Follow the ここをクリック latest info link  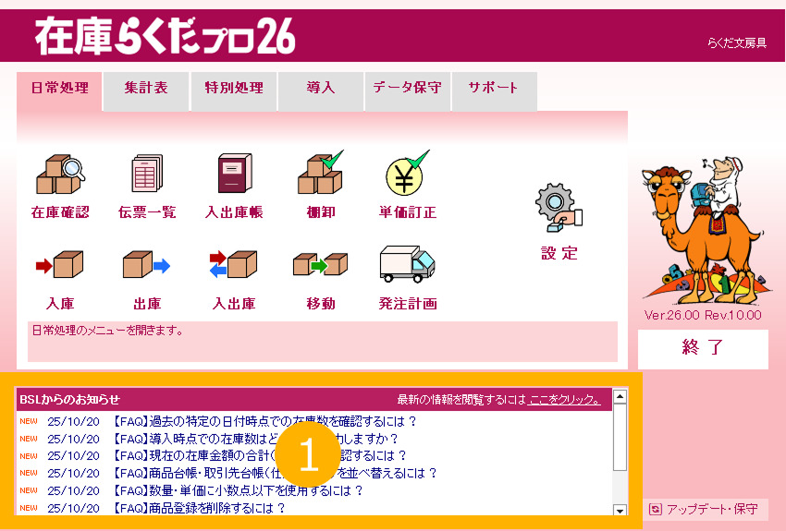pyautogui.click(x=564, y=399)
